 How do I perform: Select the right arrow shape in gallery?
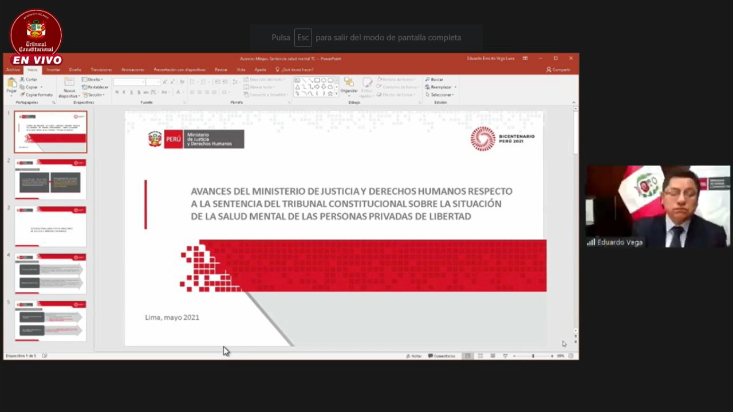(316, 87)
